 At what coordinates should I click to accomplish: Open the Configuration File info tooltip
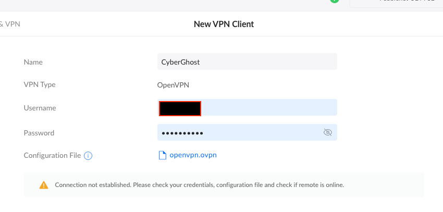point(88,156)
